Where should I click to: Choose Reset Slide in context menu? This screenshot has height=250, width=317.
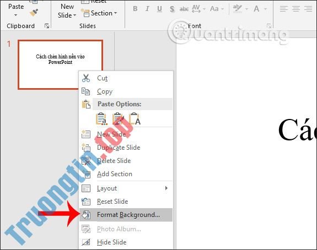tap(126, 202)
